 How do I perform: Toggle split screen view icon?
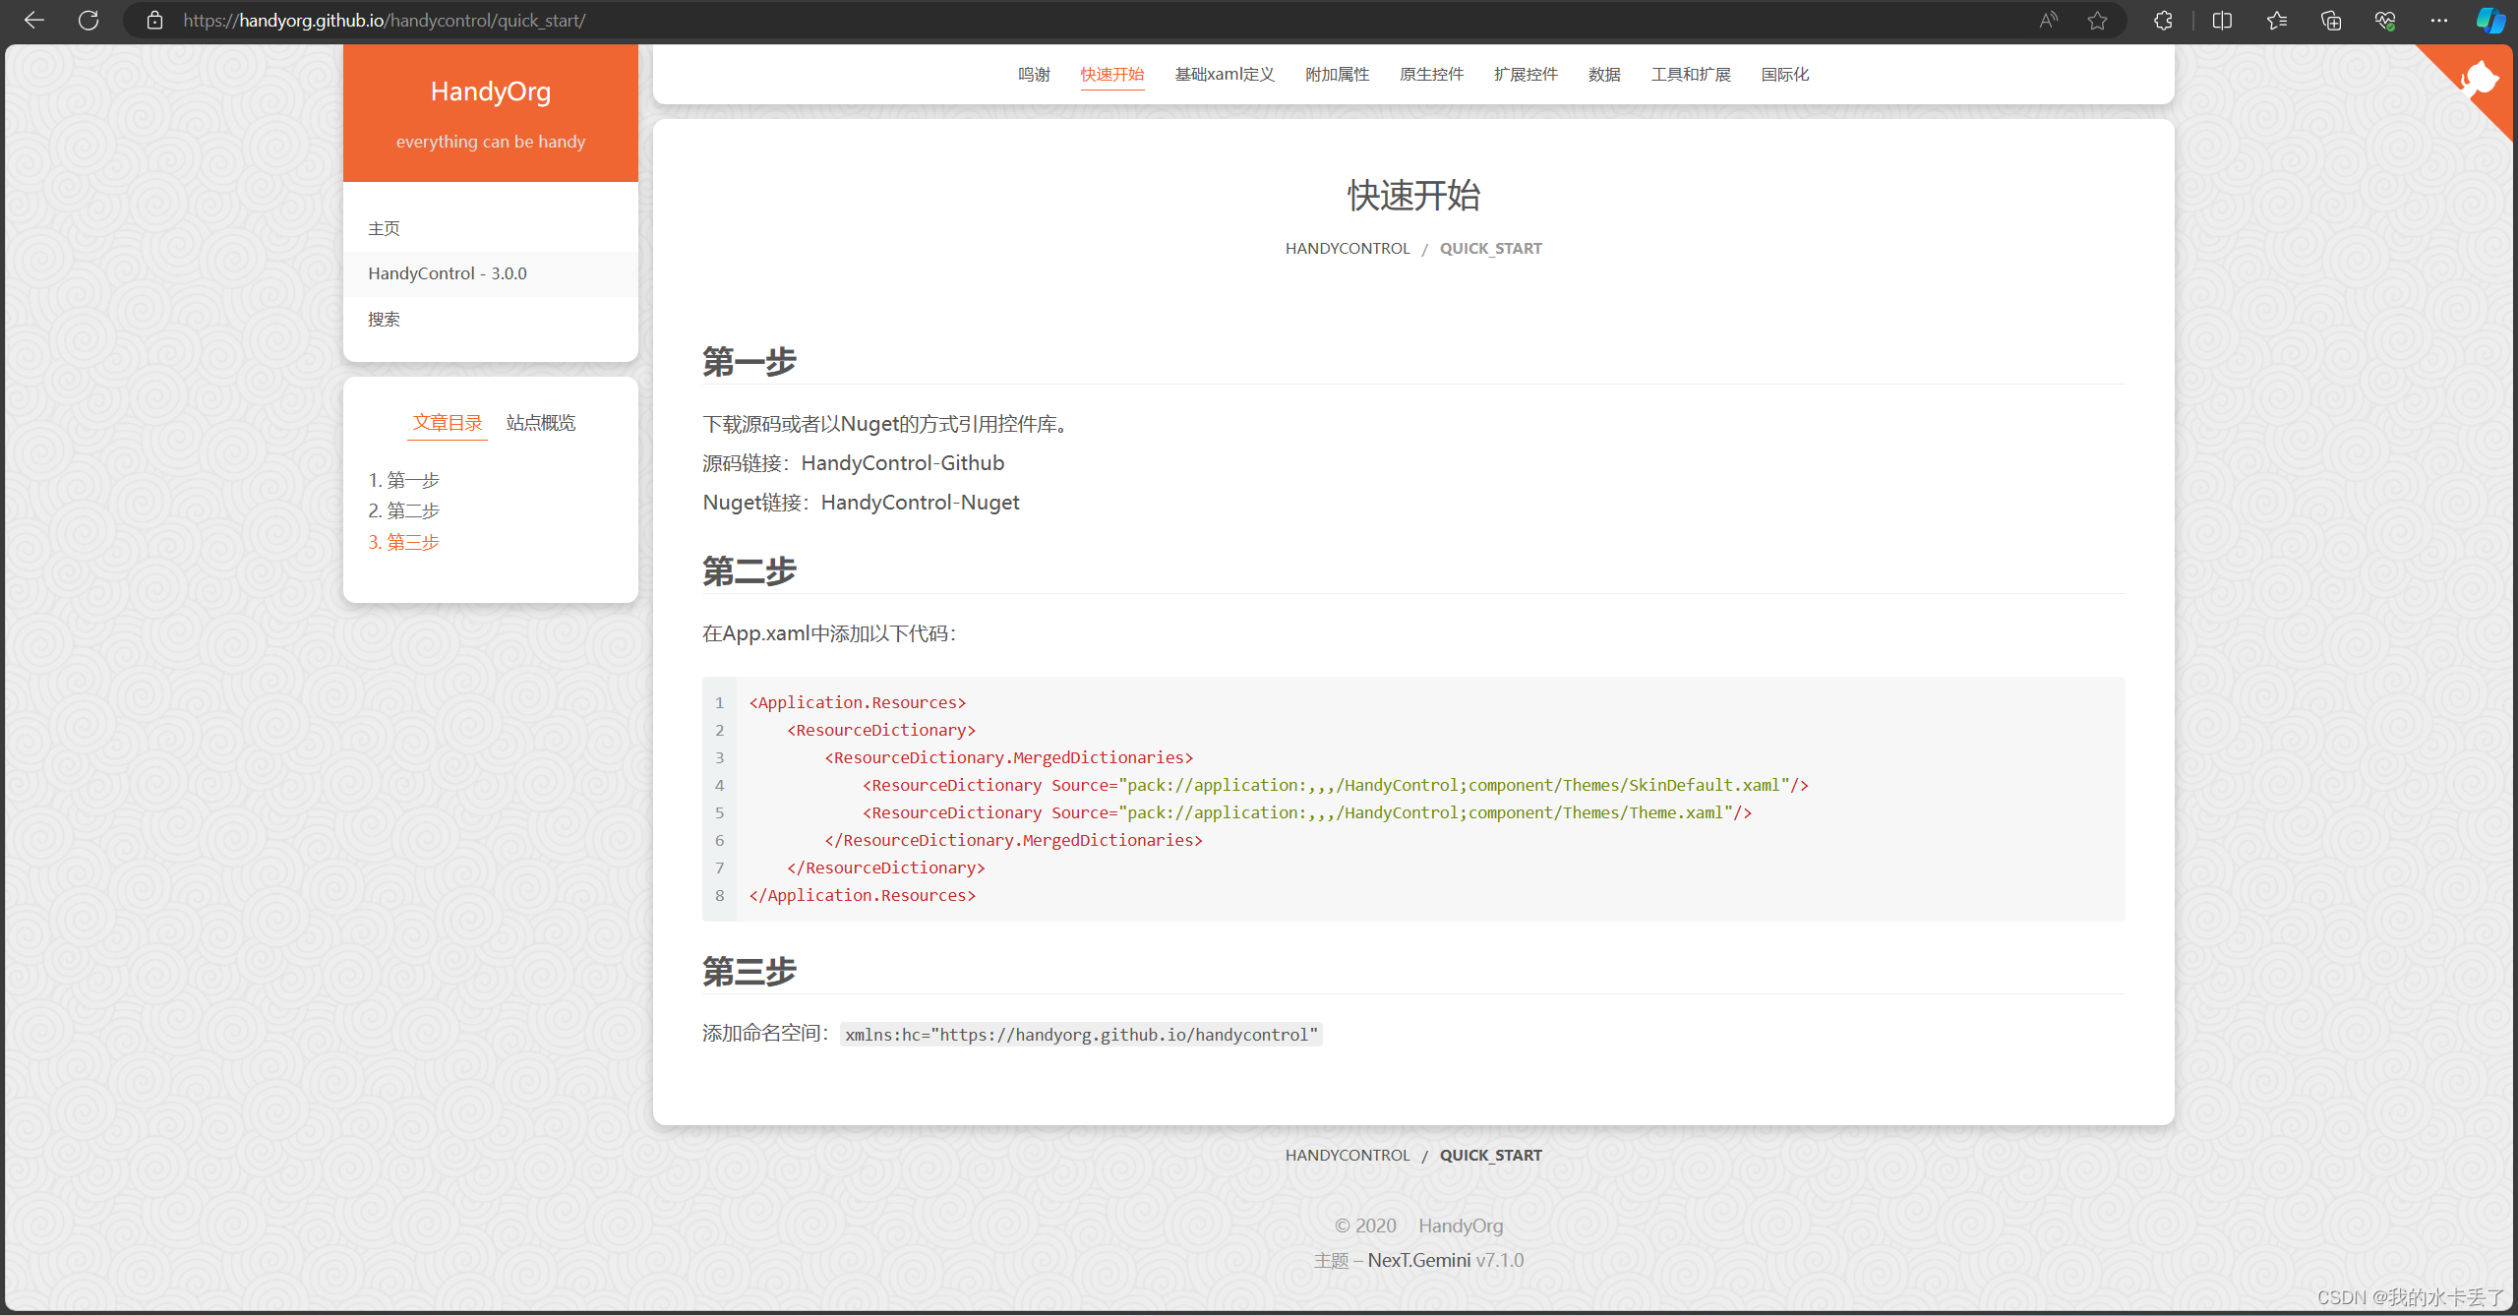pyautogui.click(x=2222, y=20)
